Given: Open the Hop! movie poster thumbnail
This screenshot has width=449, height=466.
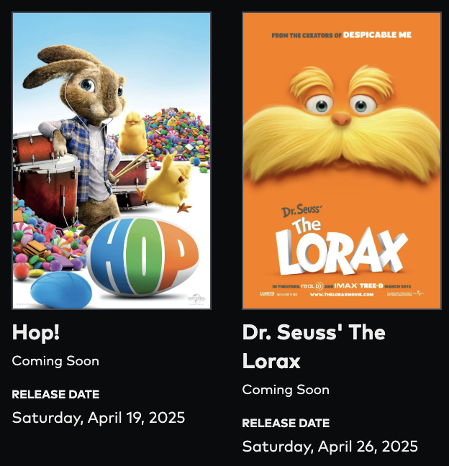Looking at the screenshot, I should (x=112, y=161).
